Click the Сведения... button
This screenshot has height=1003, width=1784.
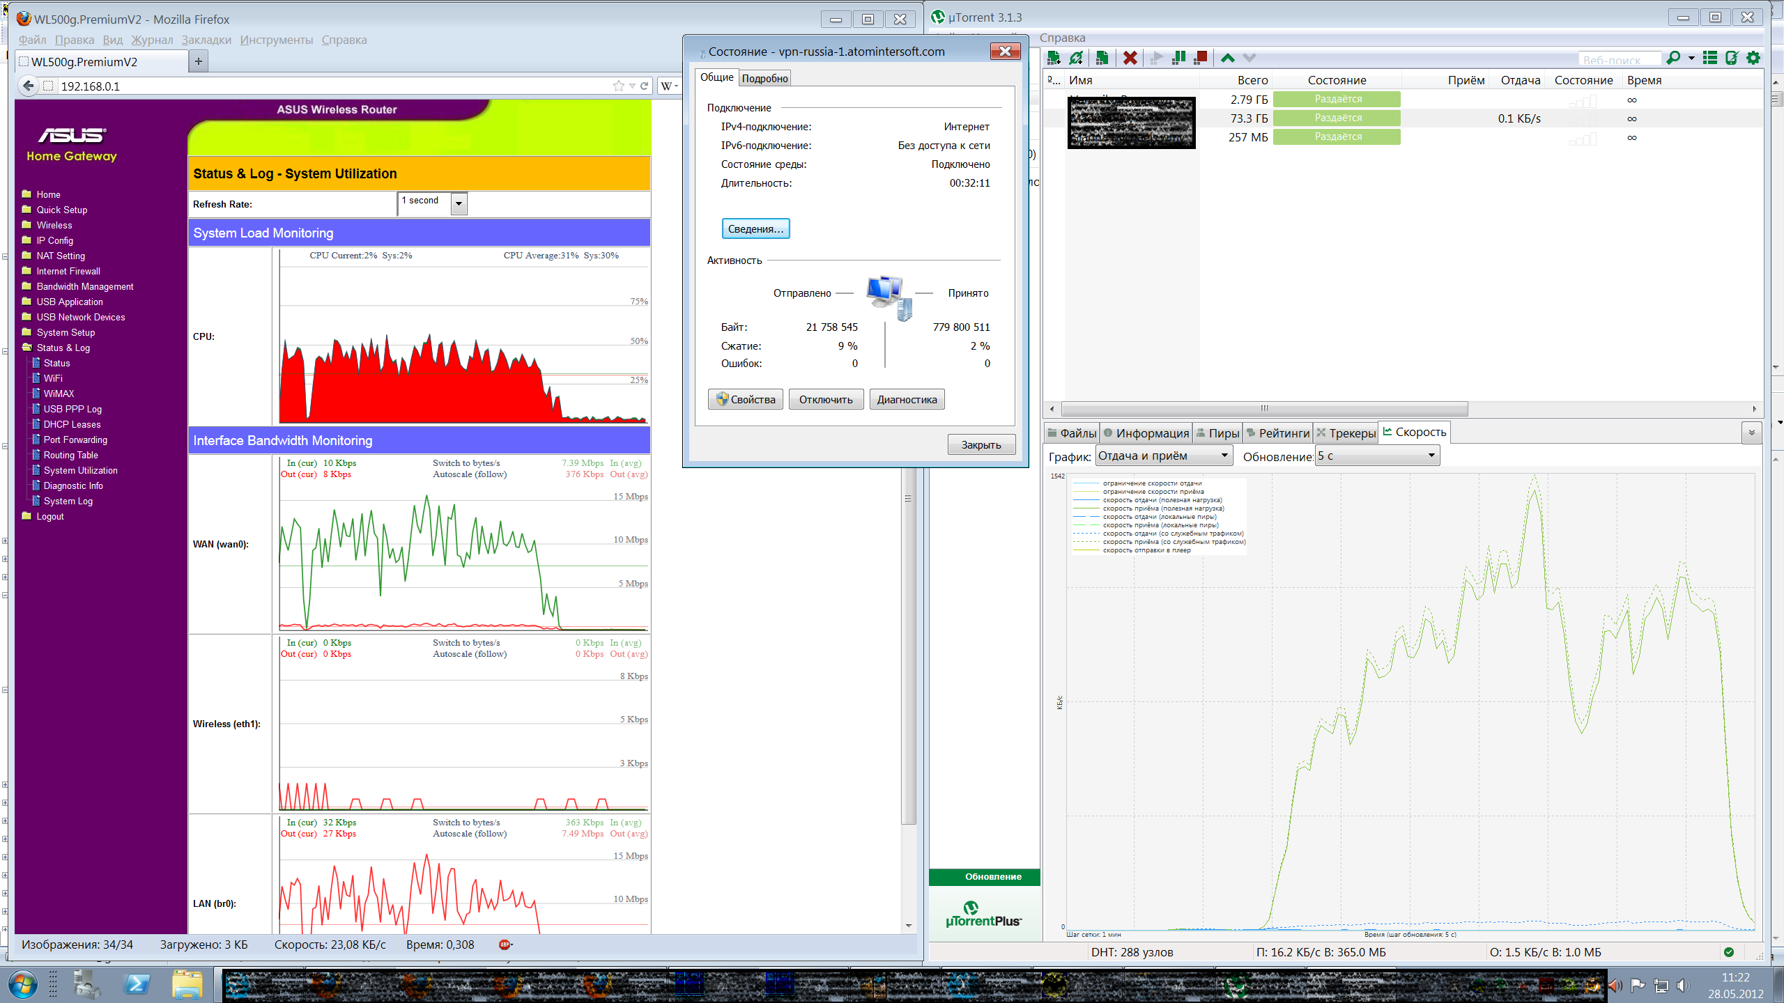[x=755, y=228]
